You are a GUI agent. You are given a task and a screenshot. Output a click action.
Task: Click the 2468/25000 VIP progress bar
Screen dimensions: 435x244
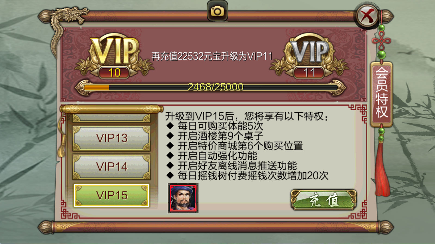(211, 87)
